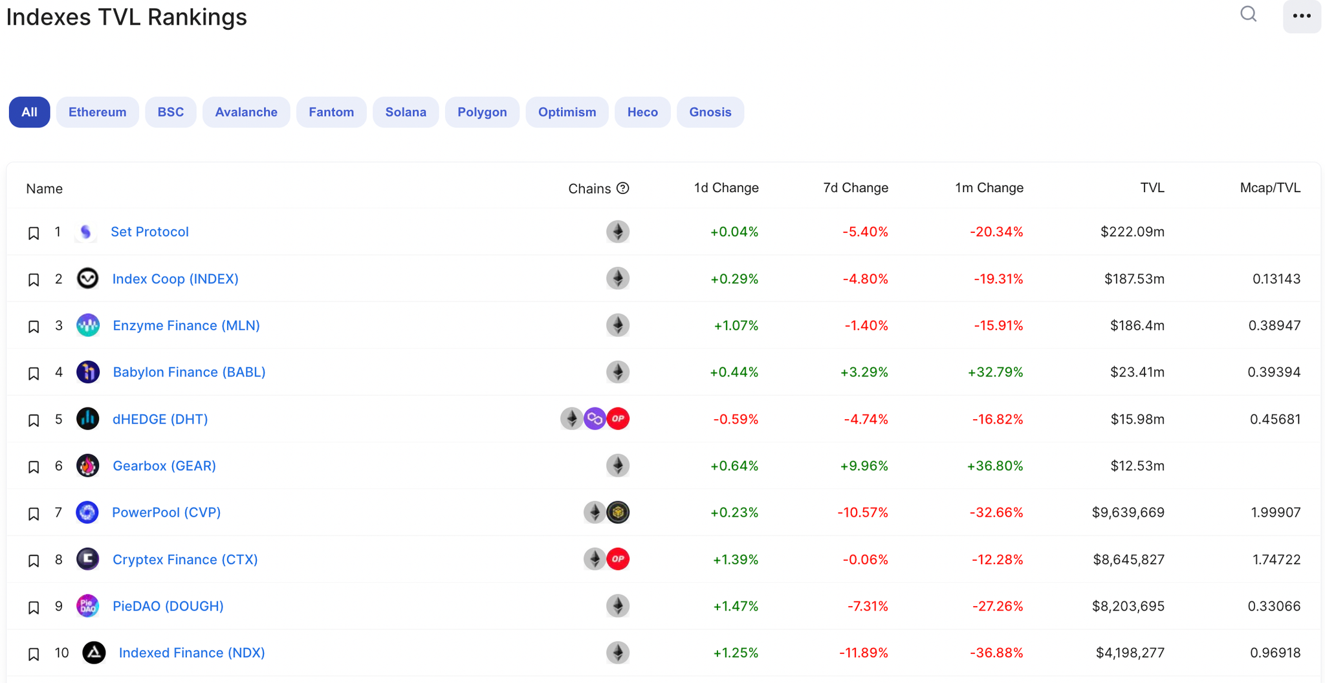The image size is (1325, 683).
Task: Click Ethereum chain icon in Indexed Finance row
Action: (x=618, y=653)
